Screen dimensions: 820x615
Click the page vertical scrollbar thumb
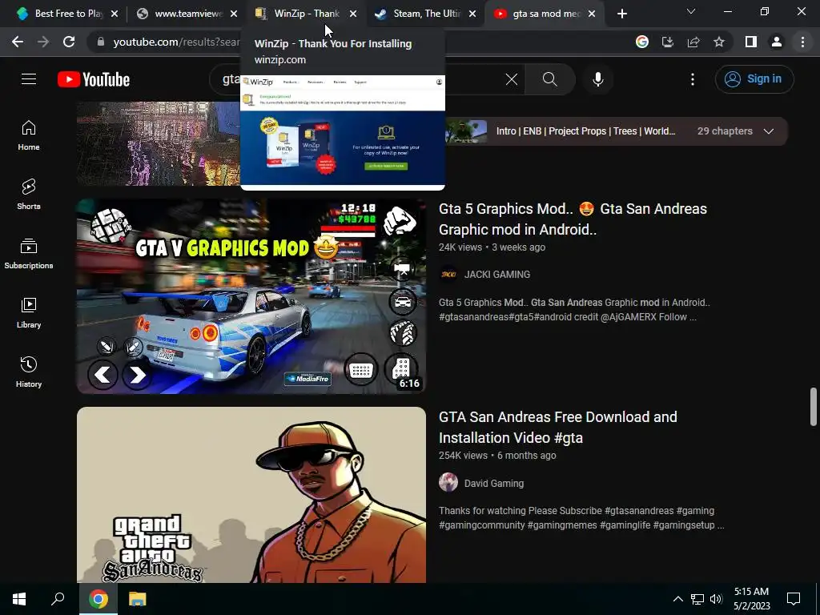814,406
